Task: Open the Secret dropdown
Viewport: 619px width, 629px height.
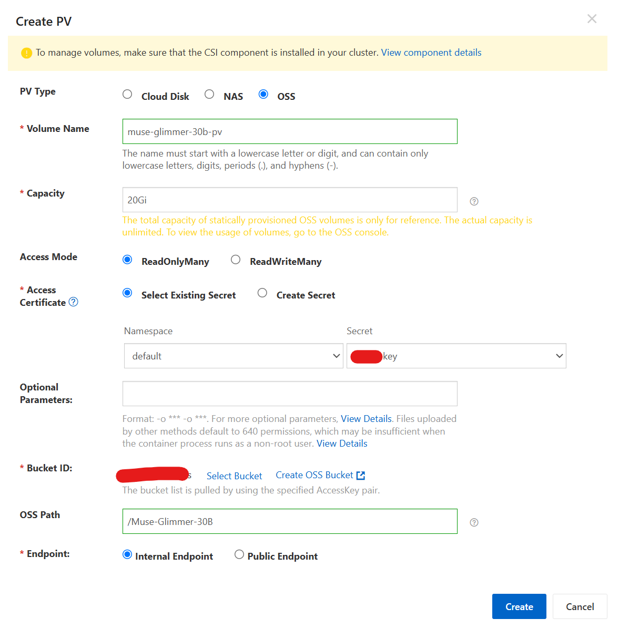Action: (x=456, y=356)
